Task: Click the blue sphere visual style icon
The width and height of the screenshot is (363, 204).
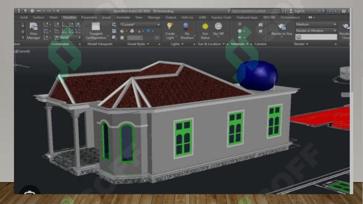Action: click(148, 31)
